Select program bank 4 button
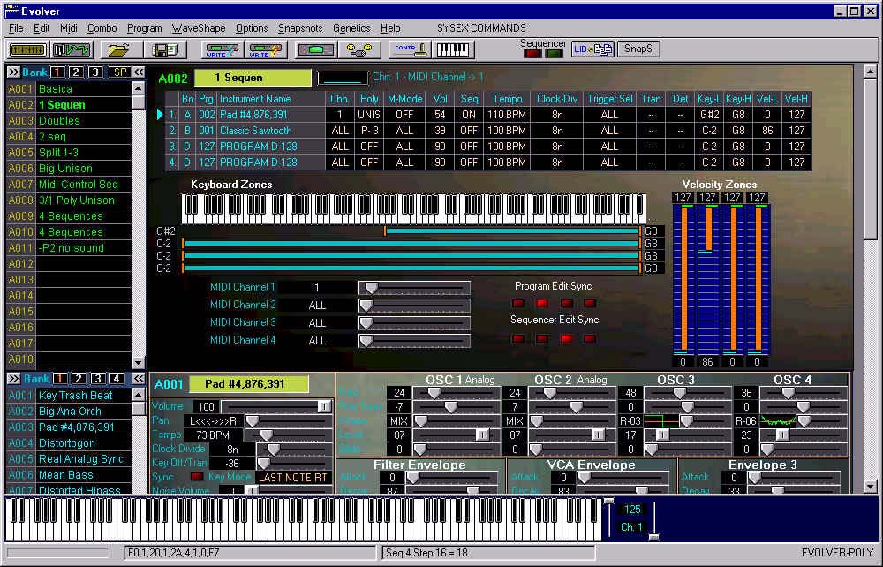883x567 pixels. tap(117, 378)
